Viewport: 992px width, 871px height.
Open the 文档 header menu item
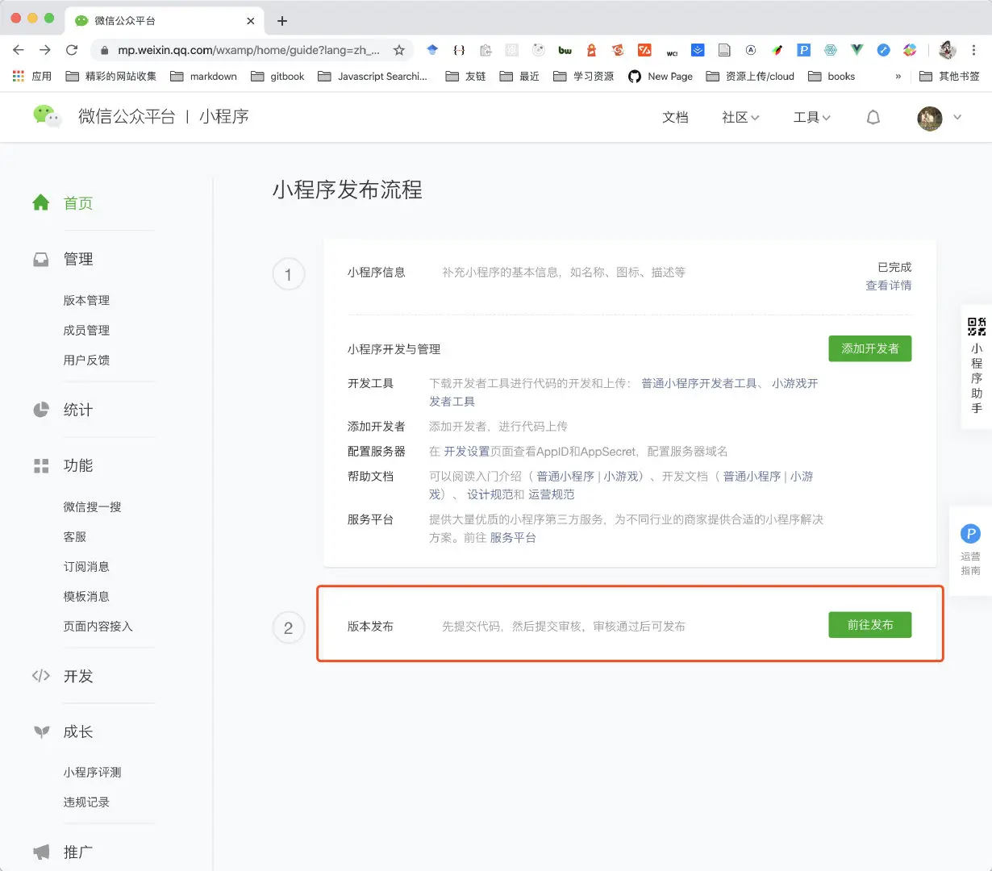(x=675, y=118)
